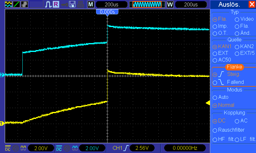The width and height of the screenshot is (256, 153).
Task: Click the 0.00000Hz frequency counter
Action: click(x=185, y=148)
